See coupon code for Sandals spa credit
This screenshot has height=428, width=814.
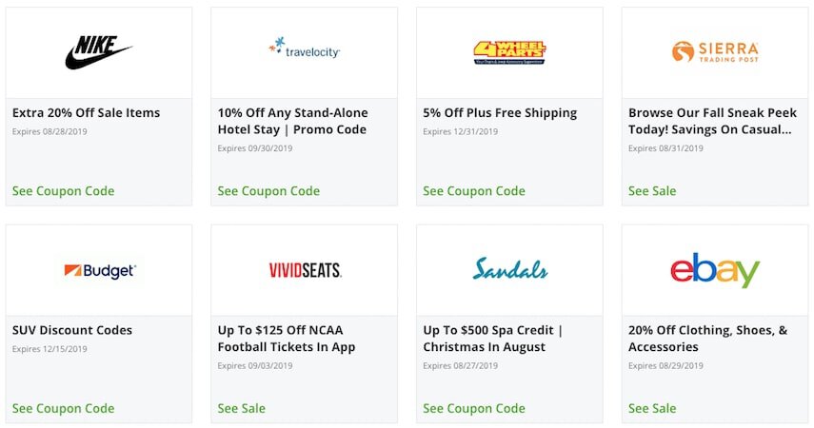coord(474,408)
